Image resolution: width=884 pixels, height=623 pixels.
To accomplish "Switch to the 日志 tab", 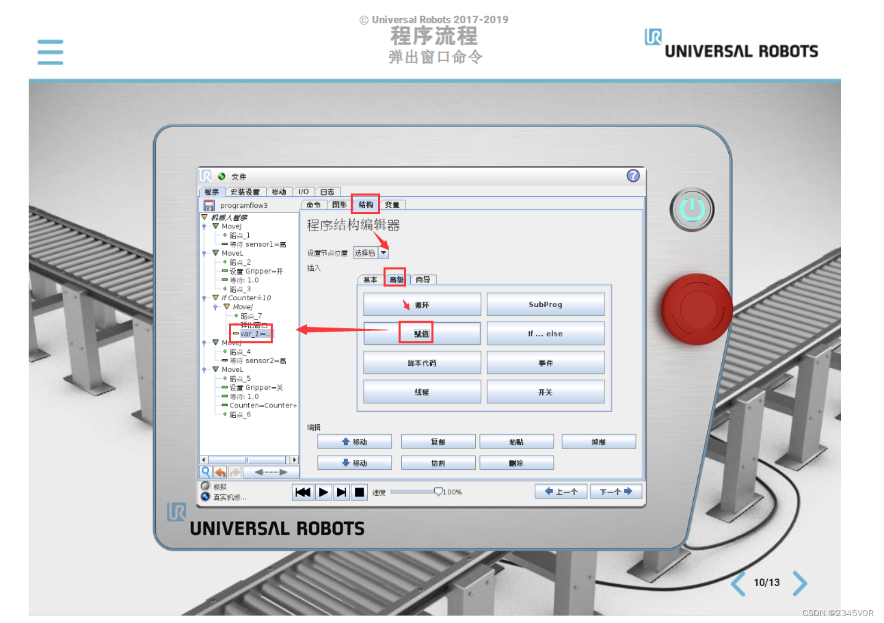I will [x=327, y=192].
